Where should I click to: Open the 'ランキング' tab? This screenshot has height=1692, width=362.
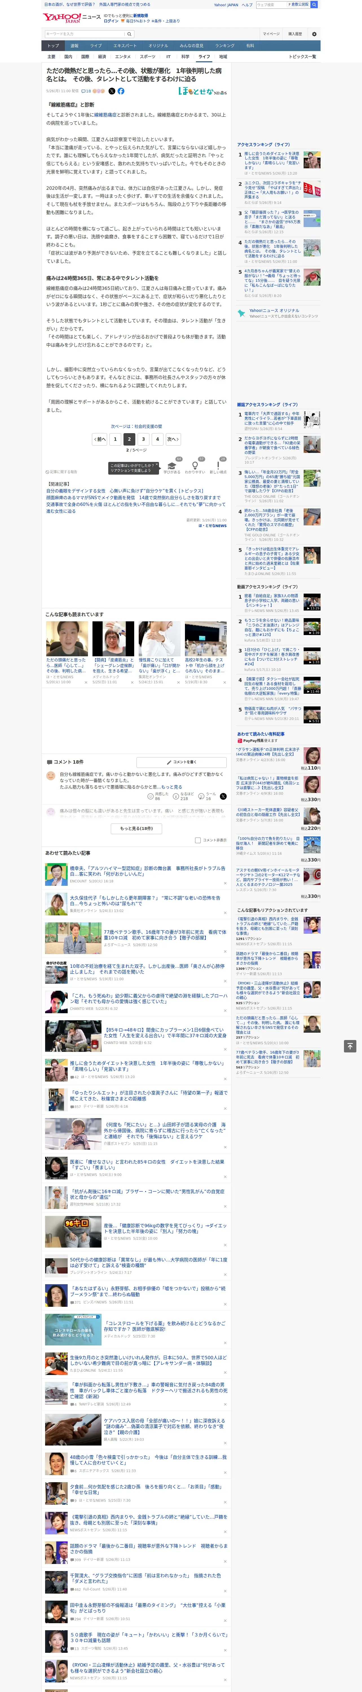click(x=225, y=46)
